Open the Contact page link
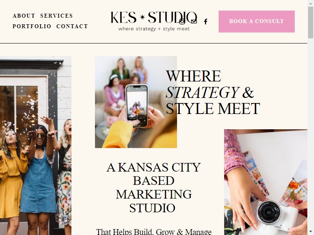Screen dimensions: 314x235 point(72,26)
